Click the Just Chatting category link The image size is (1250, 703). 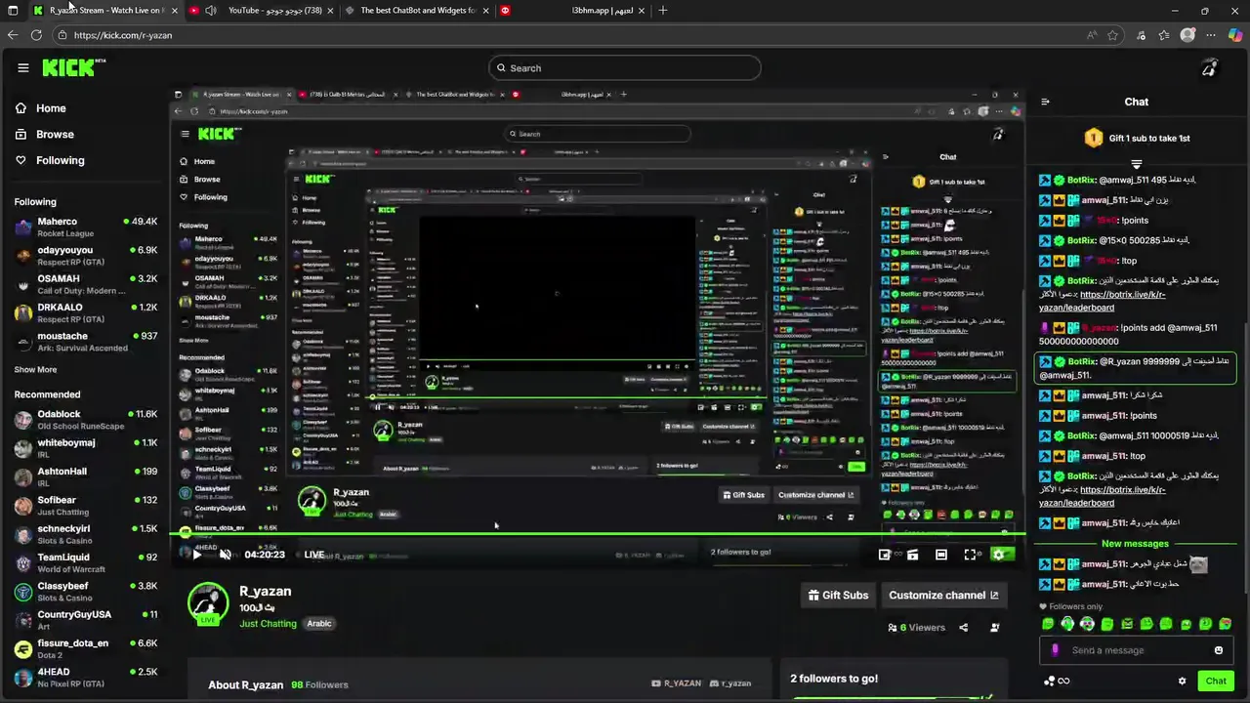tap(268, 624)
